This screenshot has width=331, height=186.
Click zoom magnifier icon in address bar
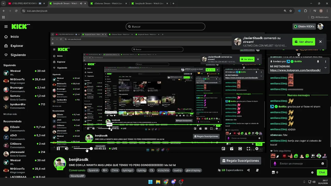tap(285, 11)
